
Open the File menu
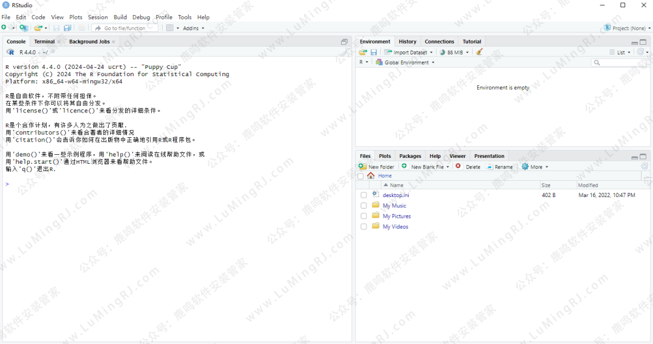coord(6,17)
